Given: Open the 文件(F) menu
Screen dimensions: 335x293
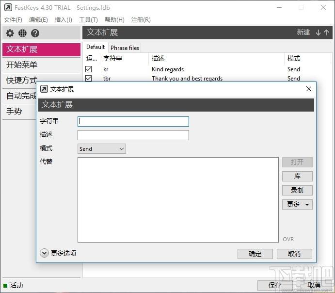Looking at the screenshot, I should [13, 20].
